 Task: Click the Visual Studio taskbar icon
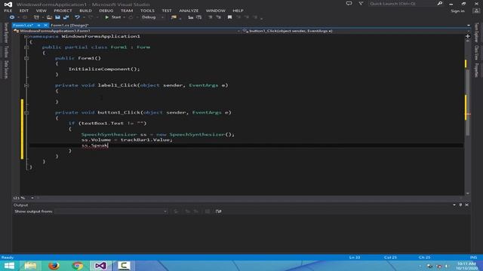[100, 266]
